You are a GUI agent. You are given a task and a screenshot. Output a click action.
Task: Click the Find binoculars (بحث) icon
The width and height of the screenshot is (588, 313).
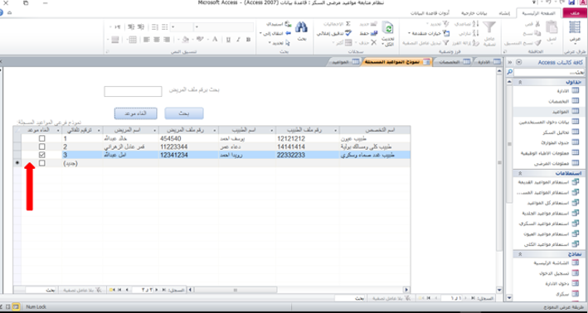(302, 27)
